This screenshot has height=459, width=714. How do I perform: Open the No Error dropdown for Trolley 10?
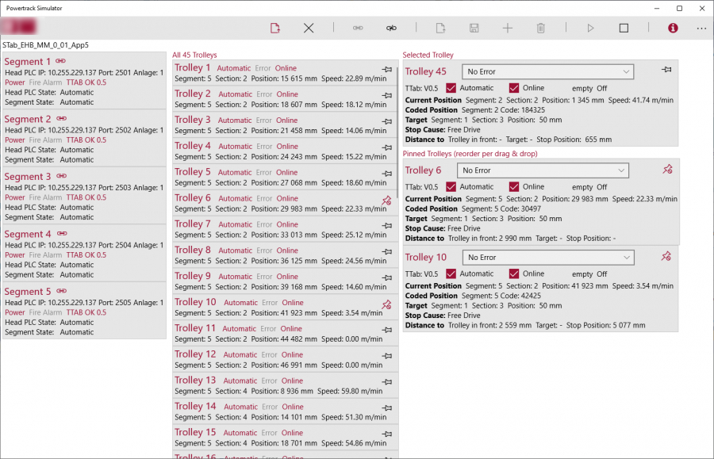[x=548, y=258]
